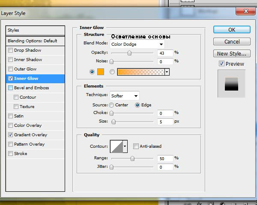Tick the Outer Glow checkbox

pyautogui.click(x=10, y=69)
